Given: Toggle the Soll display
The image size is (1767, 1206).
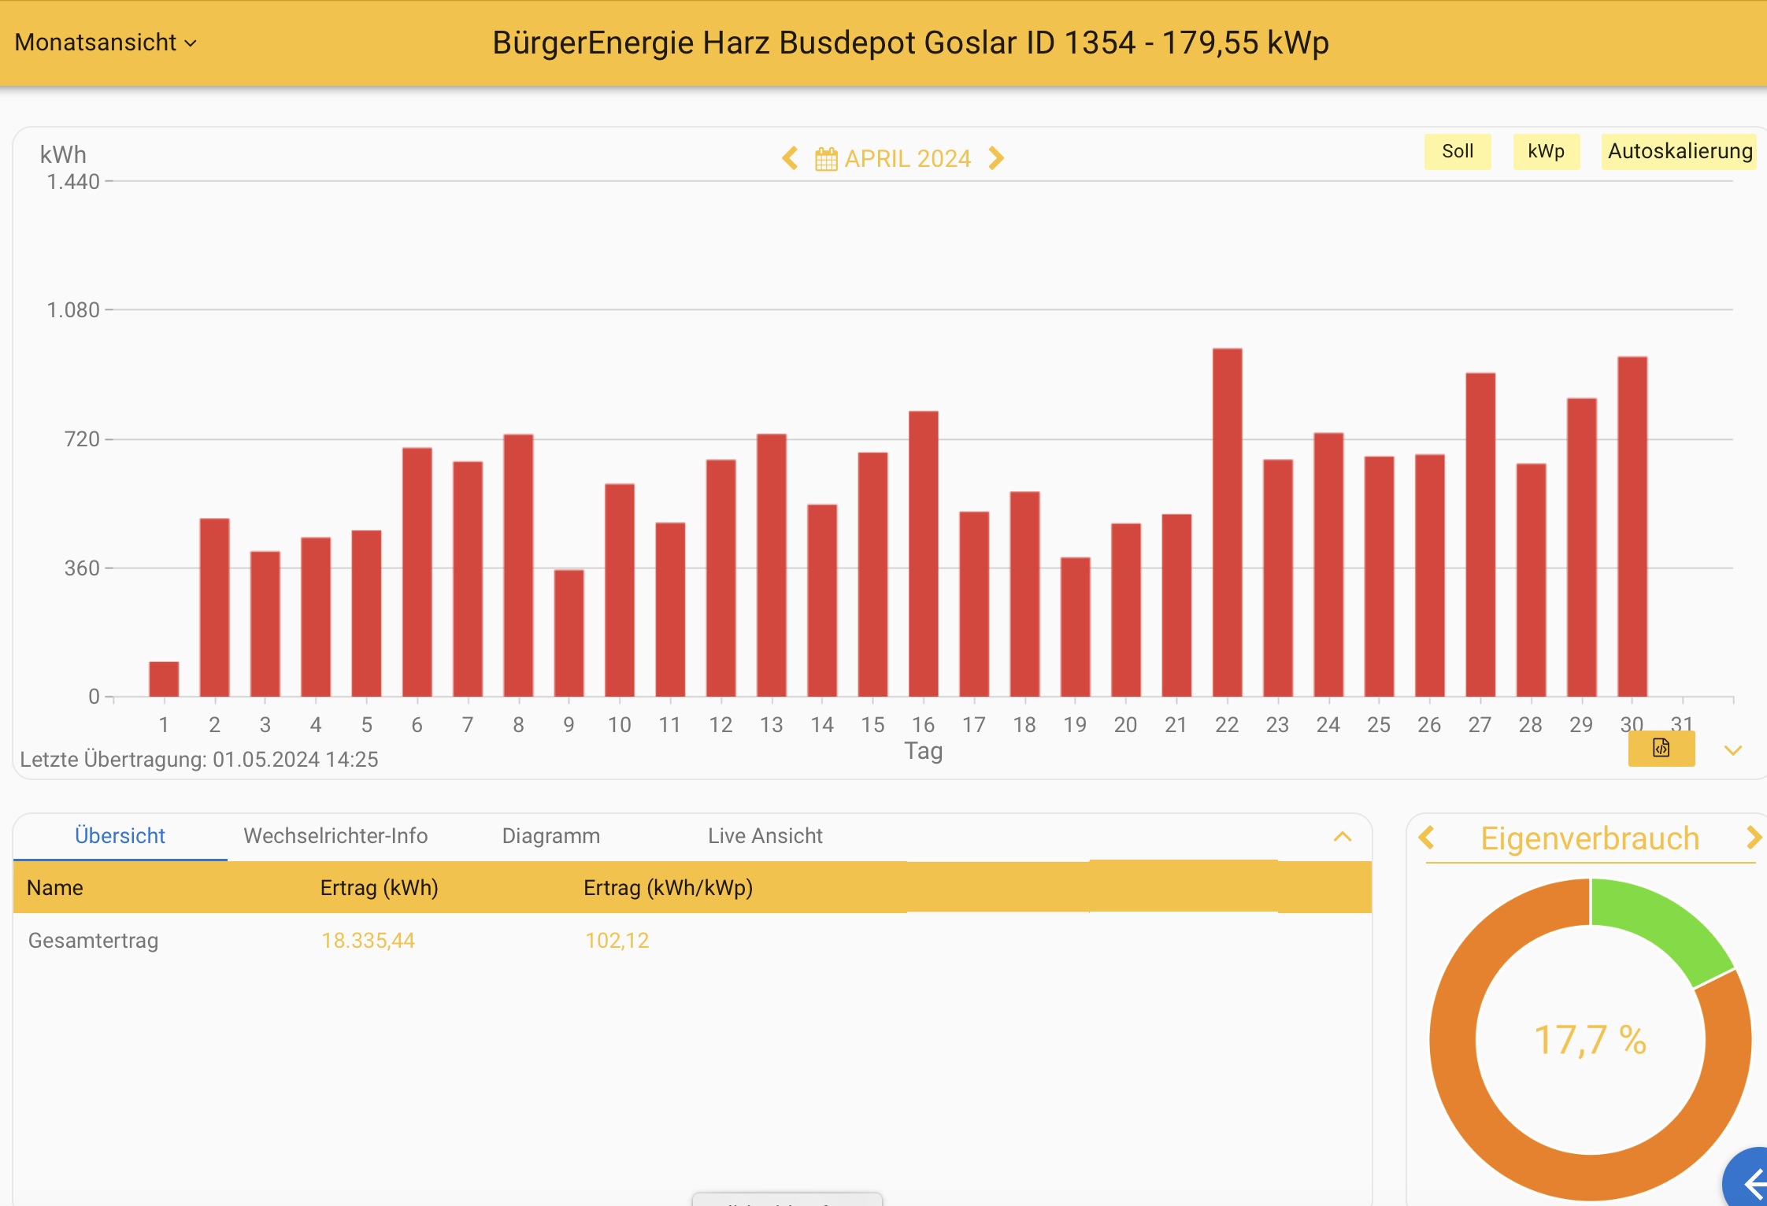Looking at the screenshot, I should [1458, 151].
